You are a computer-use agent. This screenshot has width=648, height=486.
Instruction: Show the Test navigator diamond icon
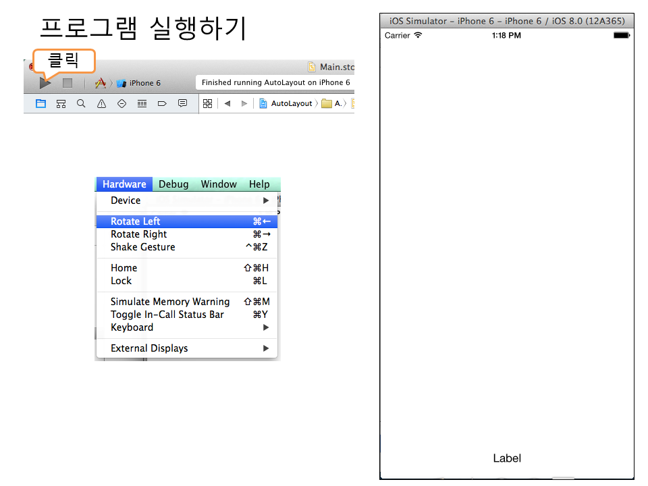(122, 103)
